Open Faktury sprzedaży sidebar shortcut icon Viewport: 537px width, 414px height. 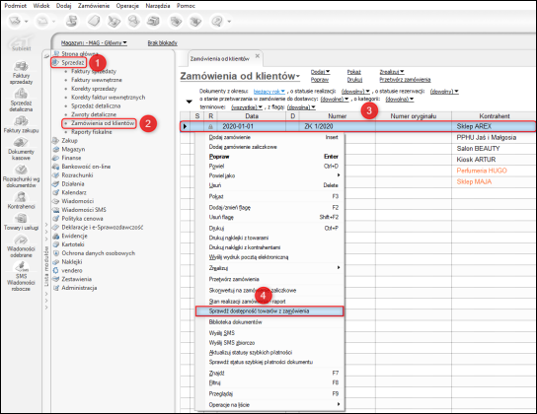point(21,66)
